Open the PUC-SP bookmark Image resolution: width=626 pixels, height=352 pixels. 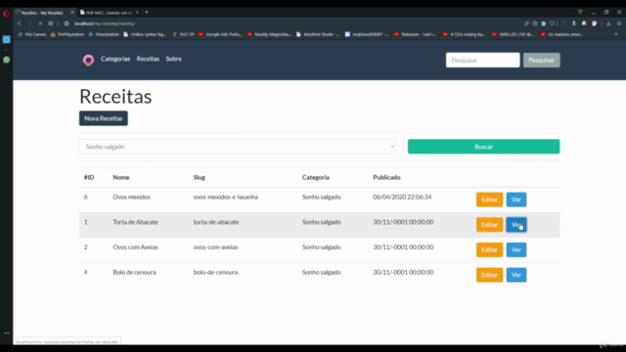pos(183,34)
